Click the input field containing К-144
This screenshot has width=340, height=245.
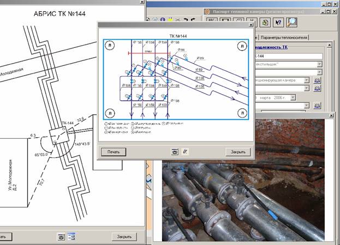tap(289, 56)
